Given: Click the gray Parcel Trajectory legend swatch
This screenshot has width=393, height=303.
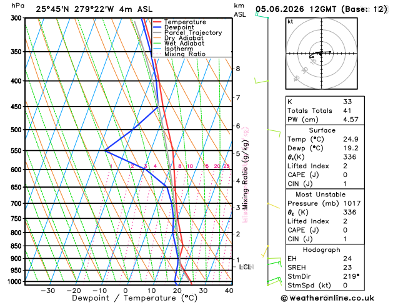Looking at the screenshot, I should [157, 33].
